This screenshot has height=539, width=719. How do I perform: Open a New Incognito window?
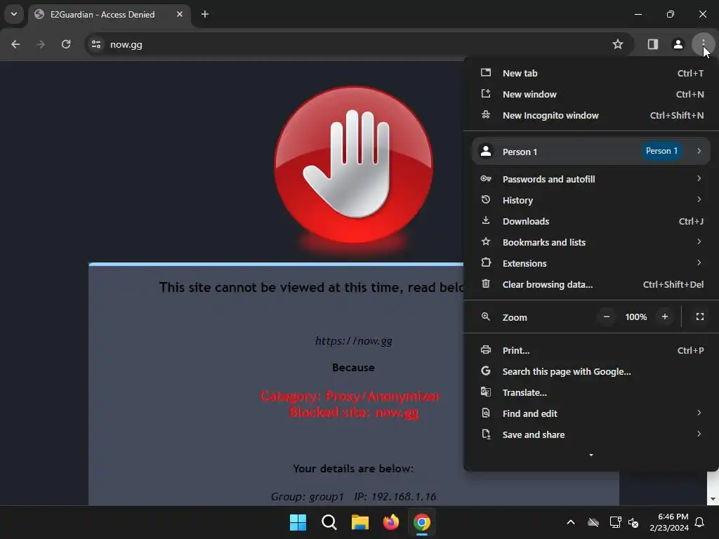point(591,116)
